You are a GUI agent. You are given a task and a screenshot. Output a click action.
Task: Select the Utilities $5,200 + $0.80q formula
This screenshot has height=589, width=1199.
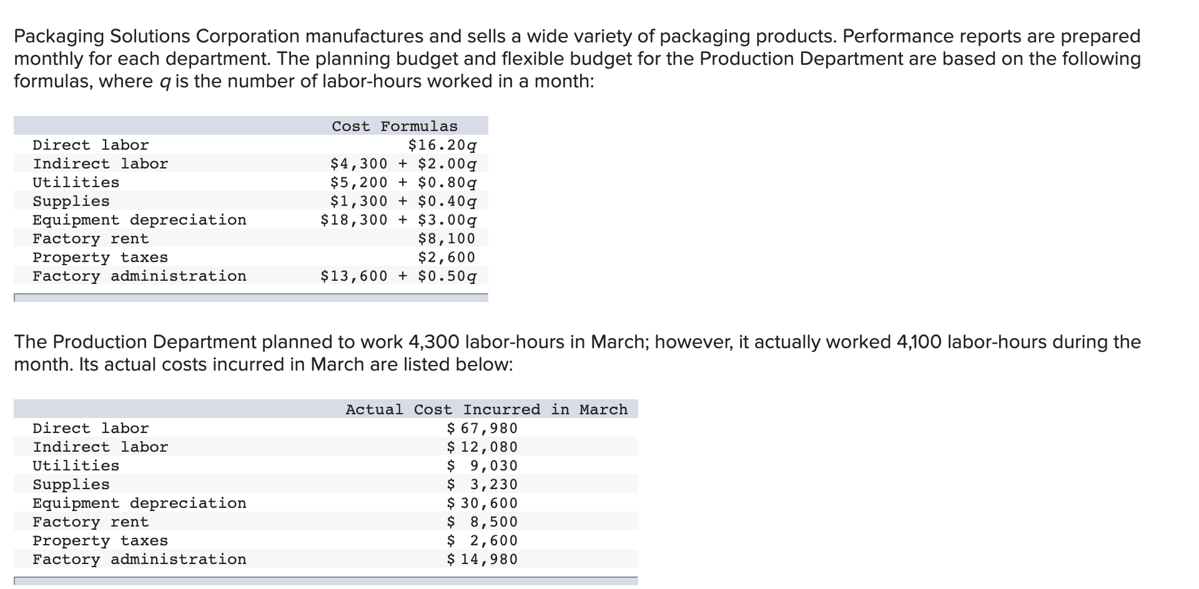pos(403,183)
